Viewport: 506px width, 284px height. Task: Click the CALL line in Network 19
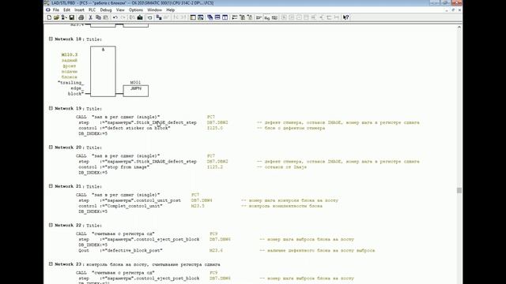(x=118, y=117)
